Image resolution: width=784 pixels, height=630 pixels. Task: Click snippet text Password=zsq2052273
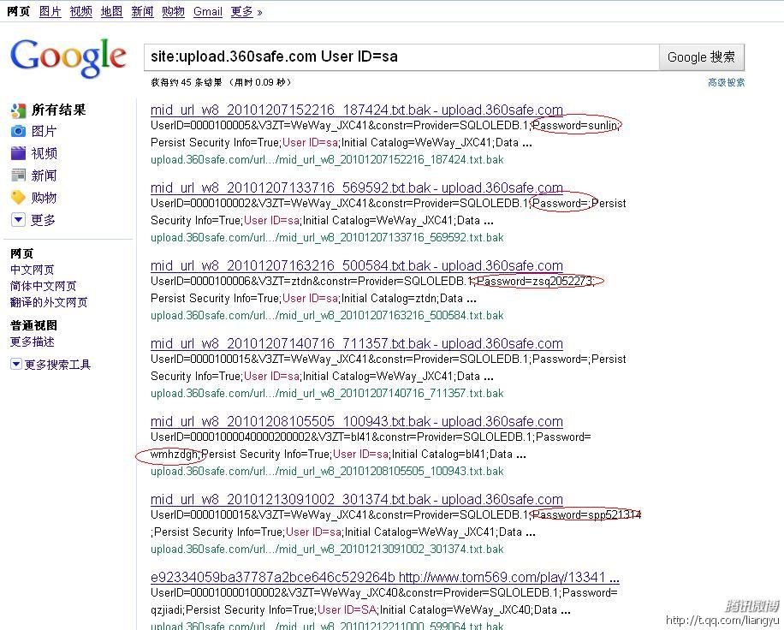pyautogui.click(x=534, y=281)
